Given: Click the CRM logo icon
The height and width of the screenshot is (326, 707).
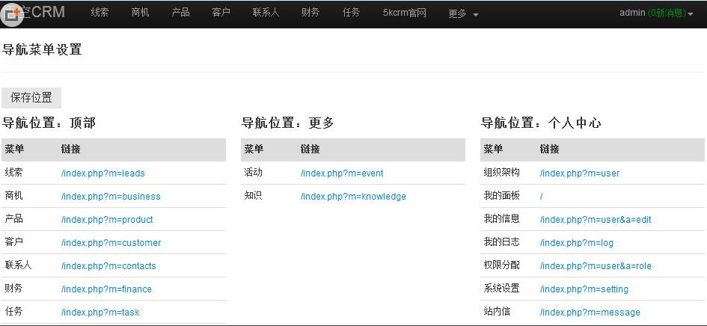Looking at the screenshot, I should [x=13, y=13].
